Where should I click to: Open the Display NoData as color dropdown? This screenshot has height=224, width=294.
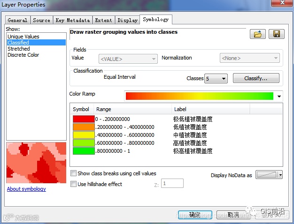pos(280,175)
